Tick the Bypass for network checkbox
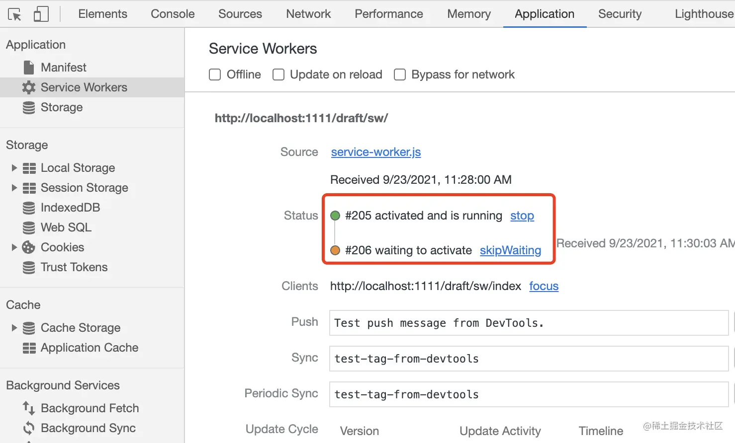735x443 pixels. 400,74
